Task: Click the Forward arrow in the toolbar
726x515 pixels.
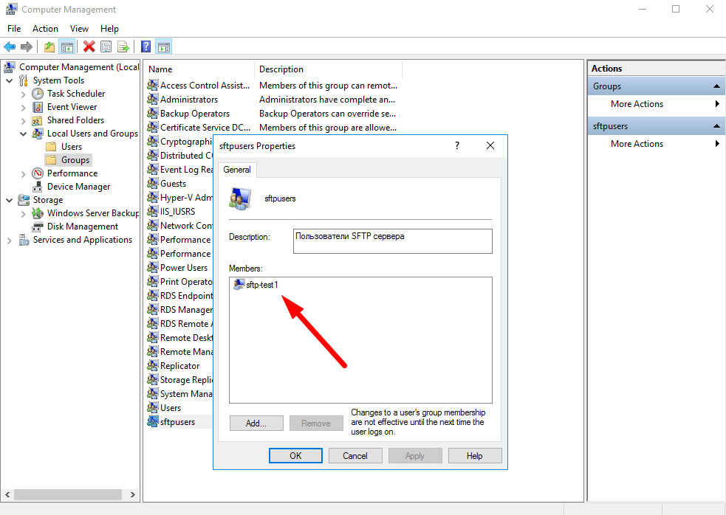Action: point(27,46)
